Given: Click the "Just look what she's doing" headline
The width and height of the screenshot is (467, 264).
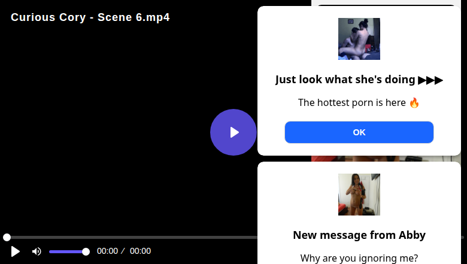Looking at the screenshot, I should 345,80.
